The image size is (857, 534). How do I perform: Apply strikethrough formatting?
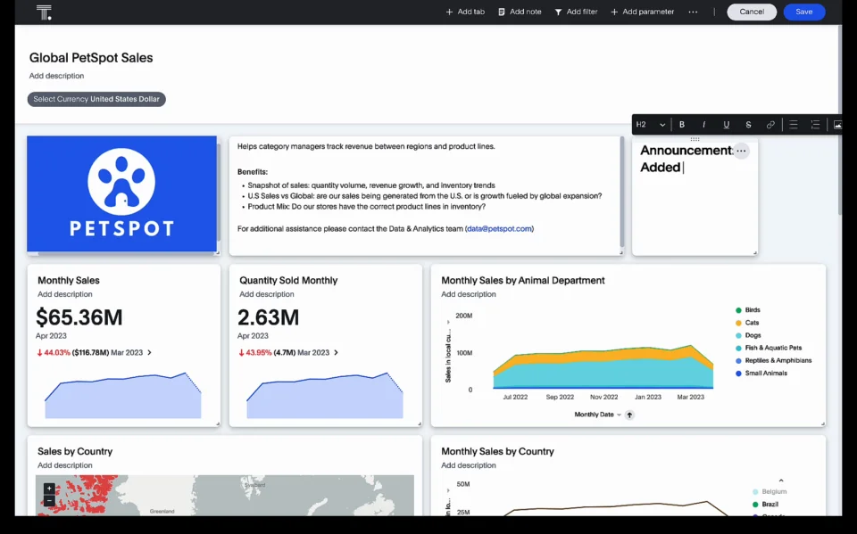[x=748, y=125]
